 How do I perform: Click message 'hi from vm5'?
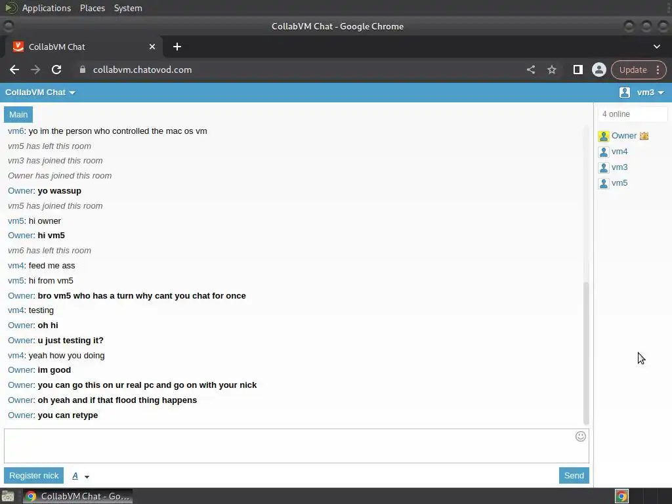[51, 281]
